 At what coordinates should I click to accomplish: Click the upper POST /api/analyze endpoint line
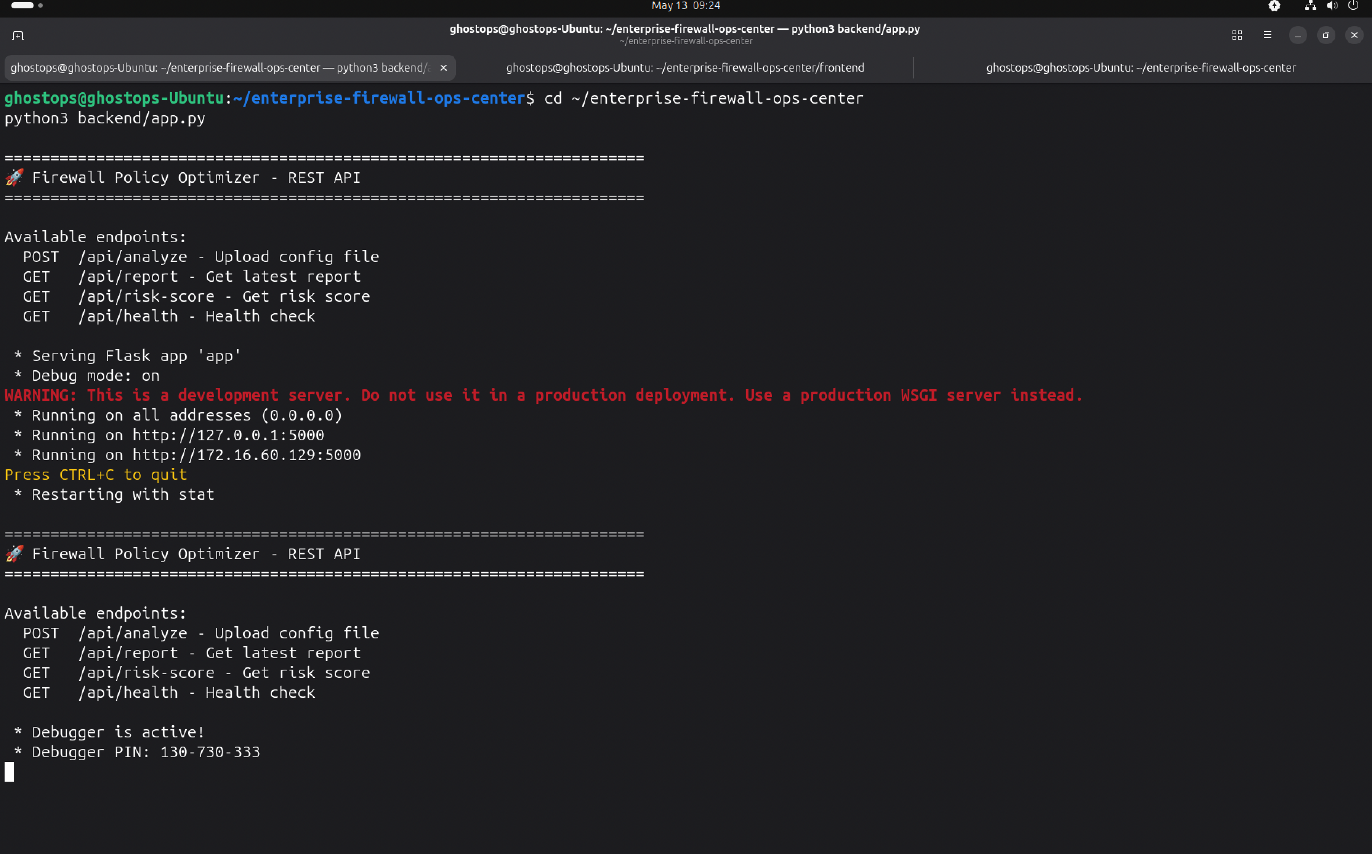pyautogui.click(x=201, y=257)
